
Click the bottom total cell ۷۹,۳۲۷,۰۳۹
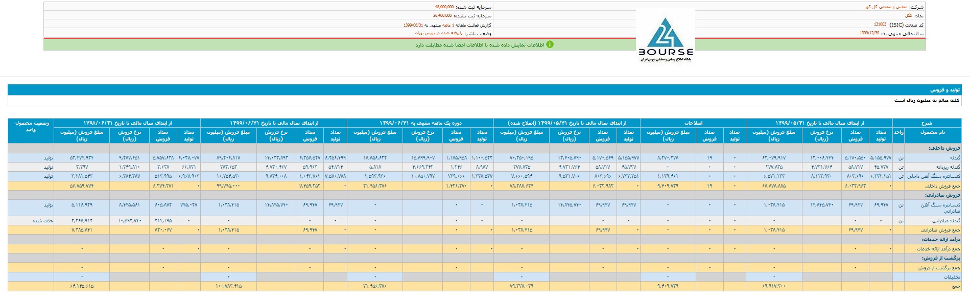522,286
